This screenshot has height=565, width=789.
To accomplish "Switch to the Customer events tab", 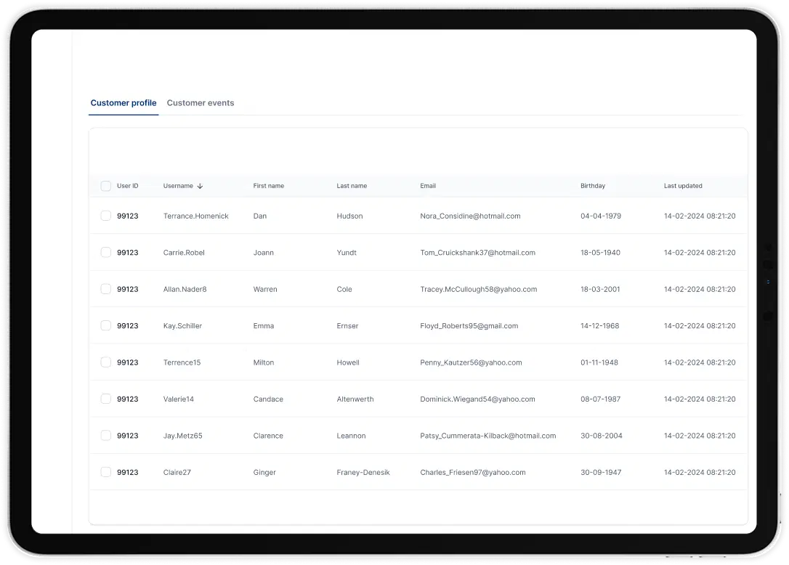I will [201, 103].
